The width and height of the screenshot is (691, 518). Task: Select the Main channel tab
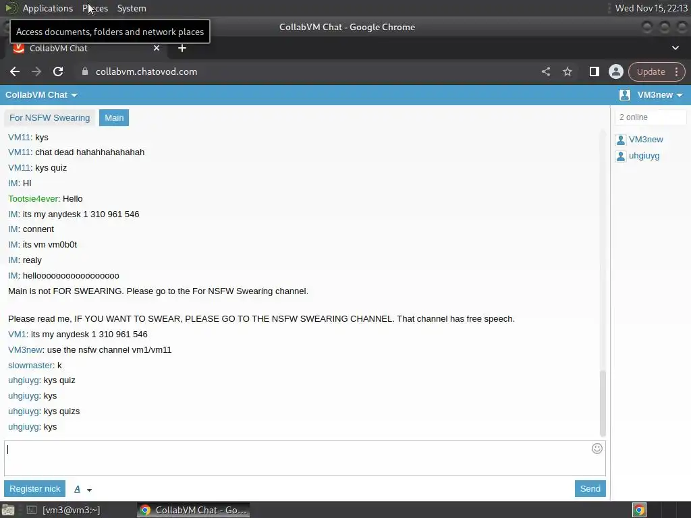[x=114, y=117]
